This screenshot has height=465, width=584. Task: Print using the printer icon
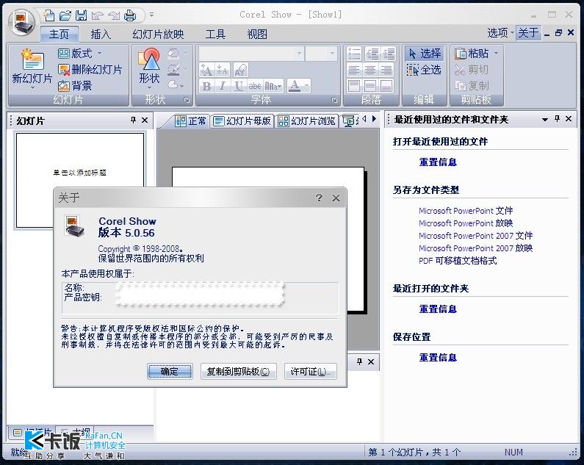tap(130, 15)
